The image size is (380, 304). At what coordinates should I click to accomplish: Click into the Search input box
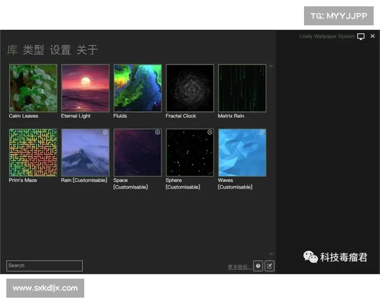pyautogui.click(x=44, y=266)
